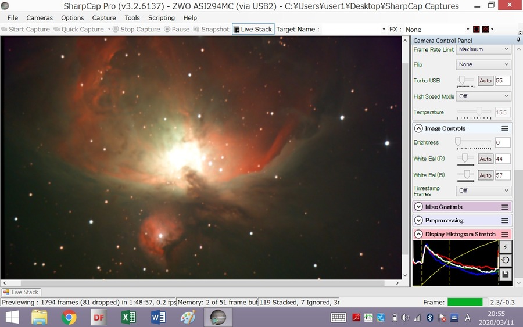Screen dimensions: 523x327
Task: Open the High Speed Mode dropdown
Action: (x=483, y=96)
